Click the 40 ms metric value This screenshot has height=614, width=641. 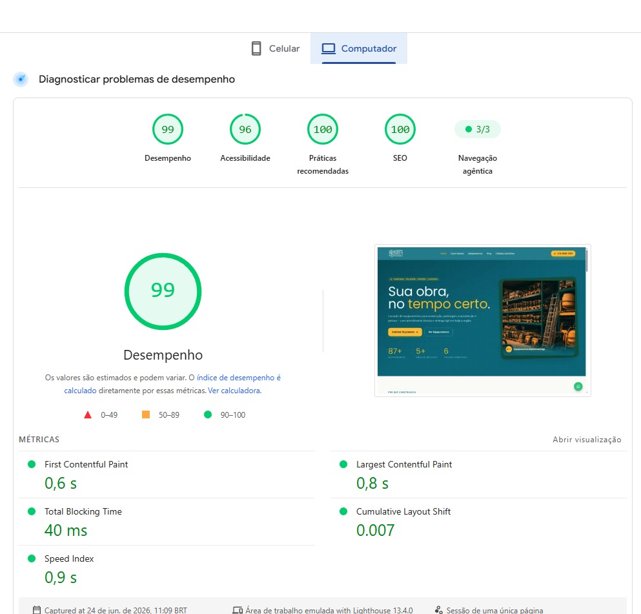[x=66, y=530]
